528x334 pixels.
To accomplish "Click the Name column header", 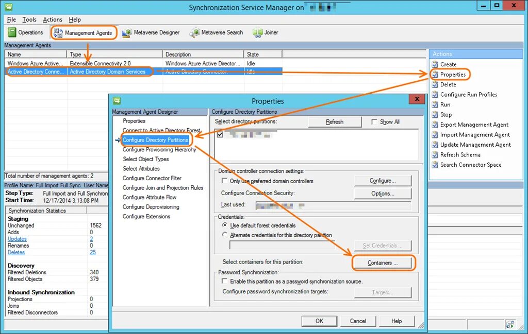I will click(36, 54).
